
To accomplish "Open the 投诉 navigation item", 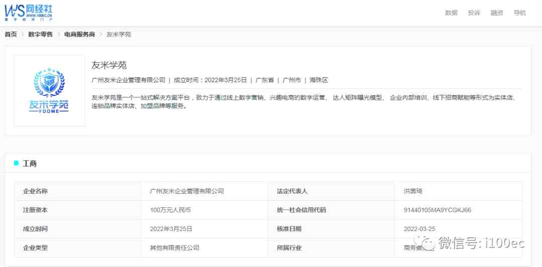I will pos(474,13).
